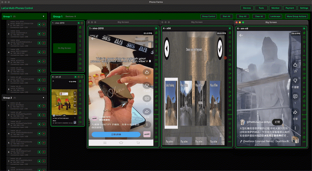Remove device a2234f14 with its red X

coord(44,61)
